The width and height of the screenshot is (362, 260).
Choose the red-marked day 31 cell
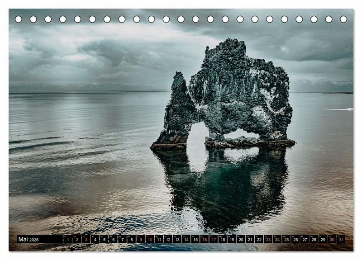(341, 239)
